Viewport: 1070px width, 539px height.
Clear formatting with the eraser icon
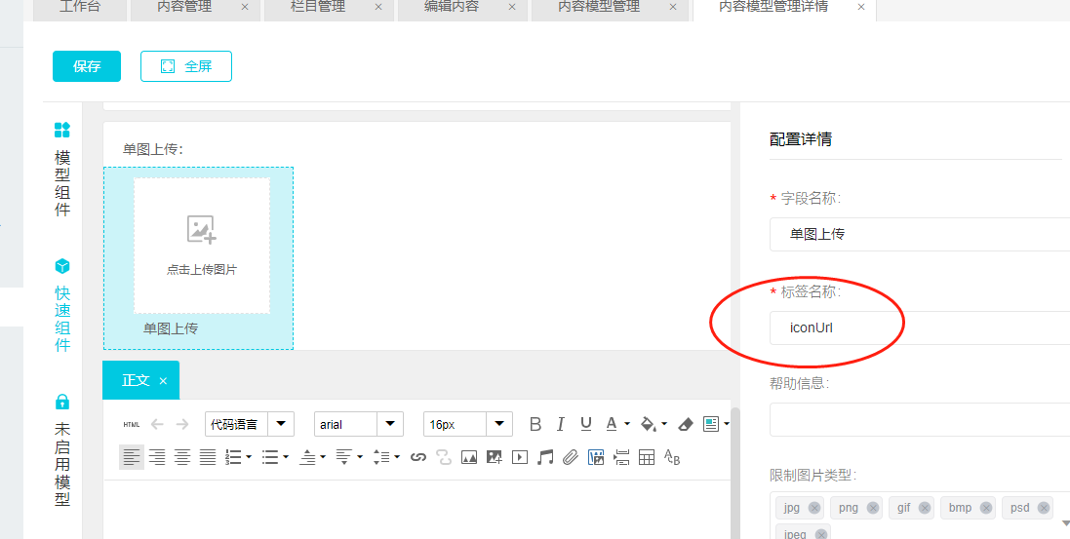(686, 424)
